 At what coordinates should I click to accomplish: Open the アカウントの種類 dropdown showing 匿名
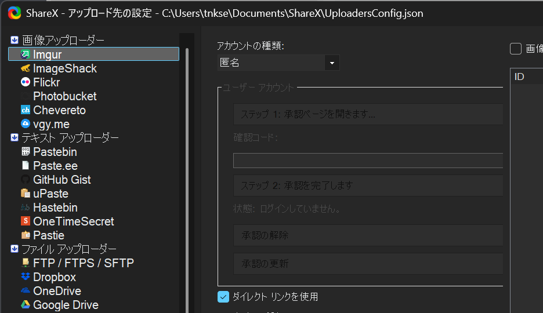[x=278, y=63]
